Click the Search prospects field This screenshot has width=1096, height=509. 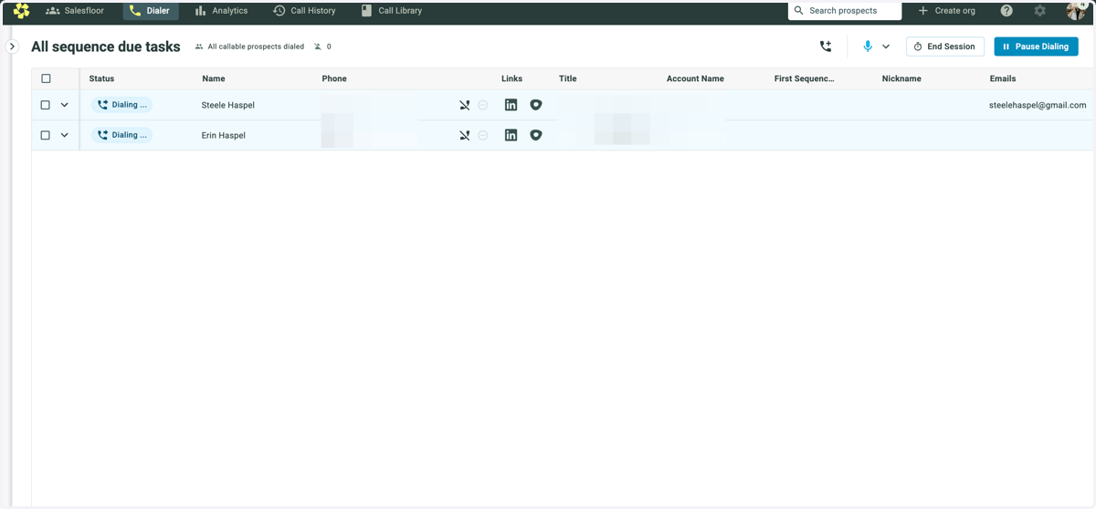[x=845, y=11]
